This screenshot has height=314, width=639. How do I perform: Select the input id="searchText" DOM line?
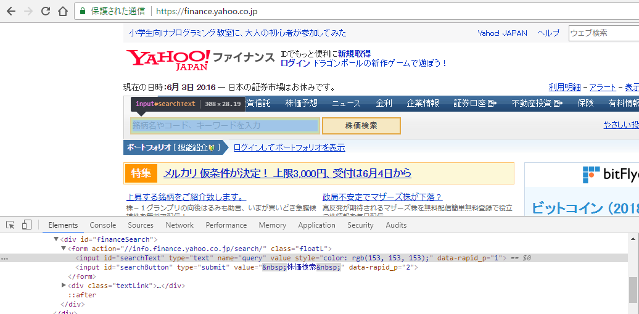coord(314,258)
